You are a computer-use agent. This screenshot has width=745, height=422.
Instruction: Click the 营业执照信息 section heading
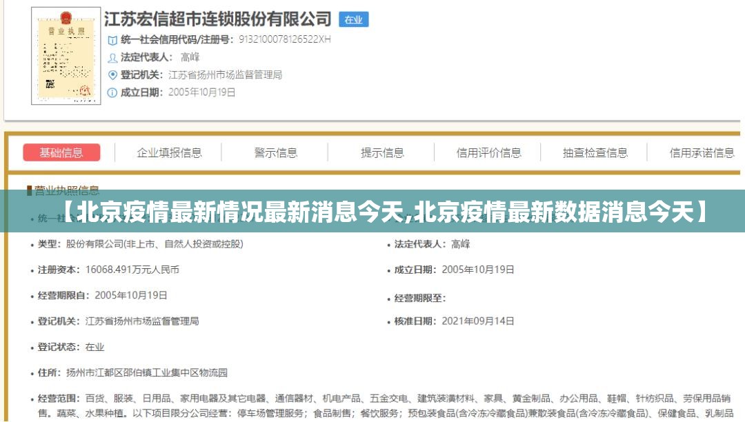66,190
